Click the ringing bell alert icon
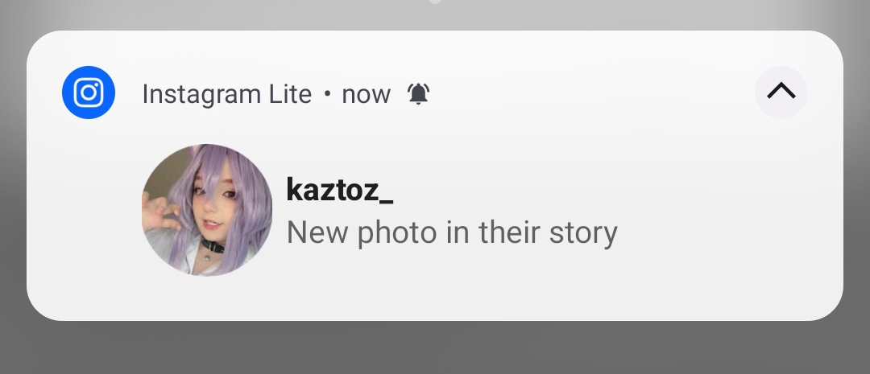870x374 pixels. [418, 94]
